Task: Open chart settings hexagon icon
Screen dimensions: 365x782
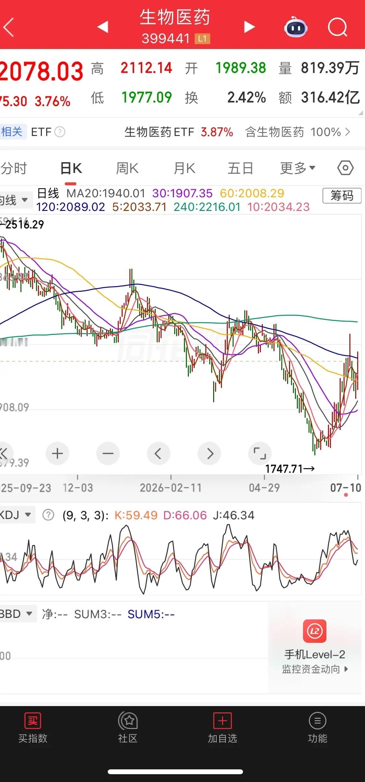Action: click(x=345, y=168)
